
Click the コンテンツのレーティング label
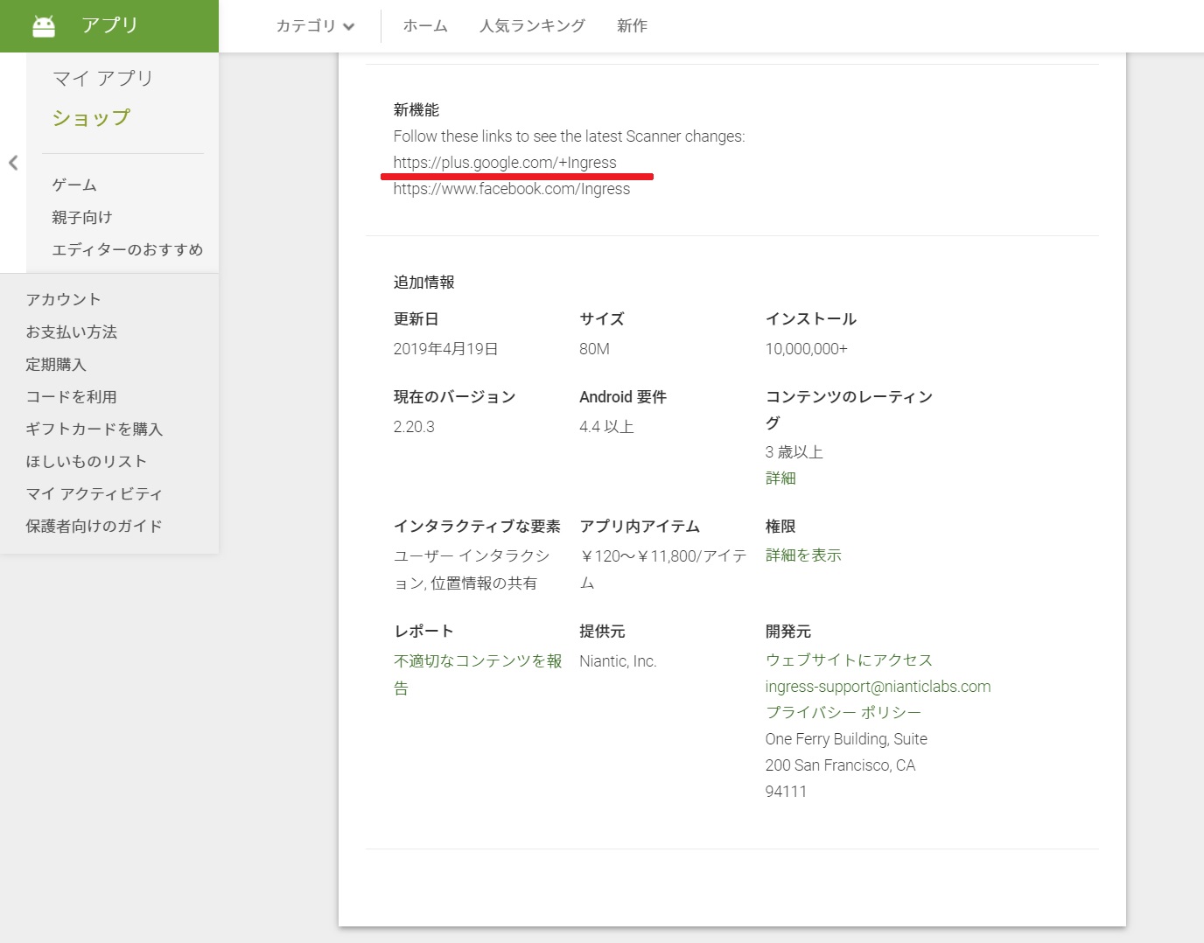pos(849,409)
